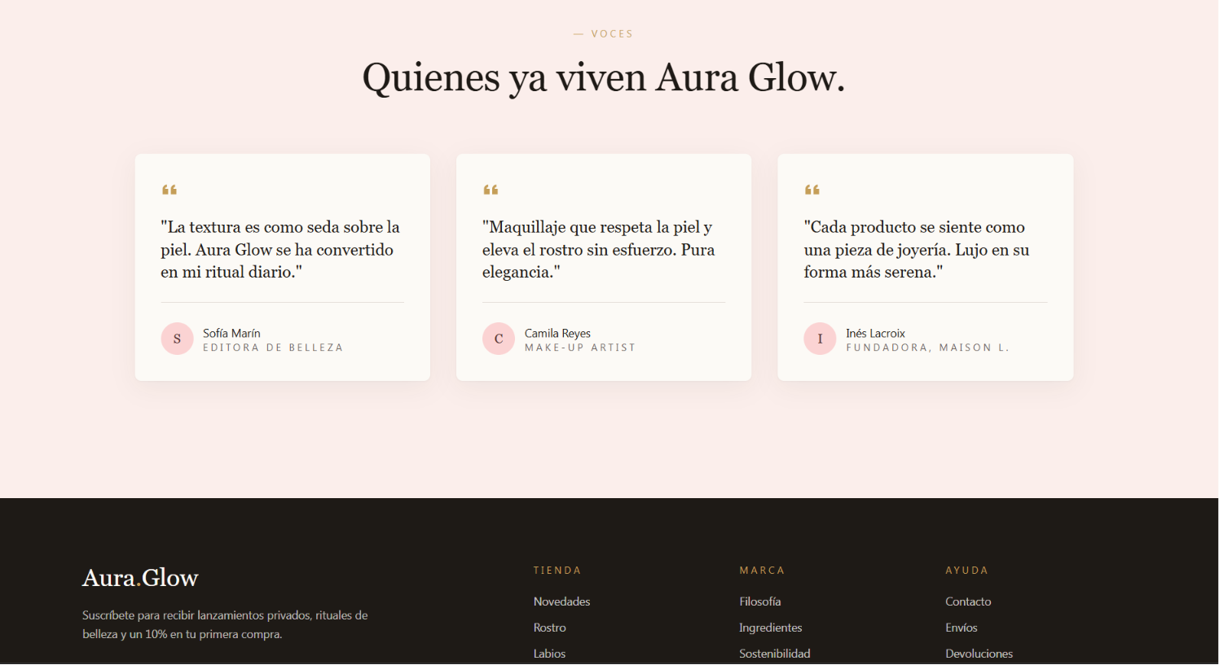Select the name "Sofía Marín"
1219x665 pixels.
pyautogui.click(x=231, y=333)
